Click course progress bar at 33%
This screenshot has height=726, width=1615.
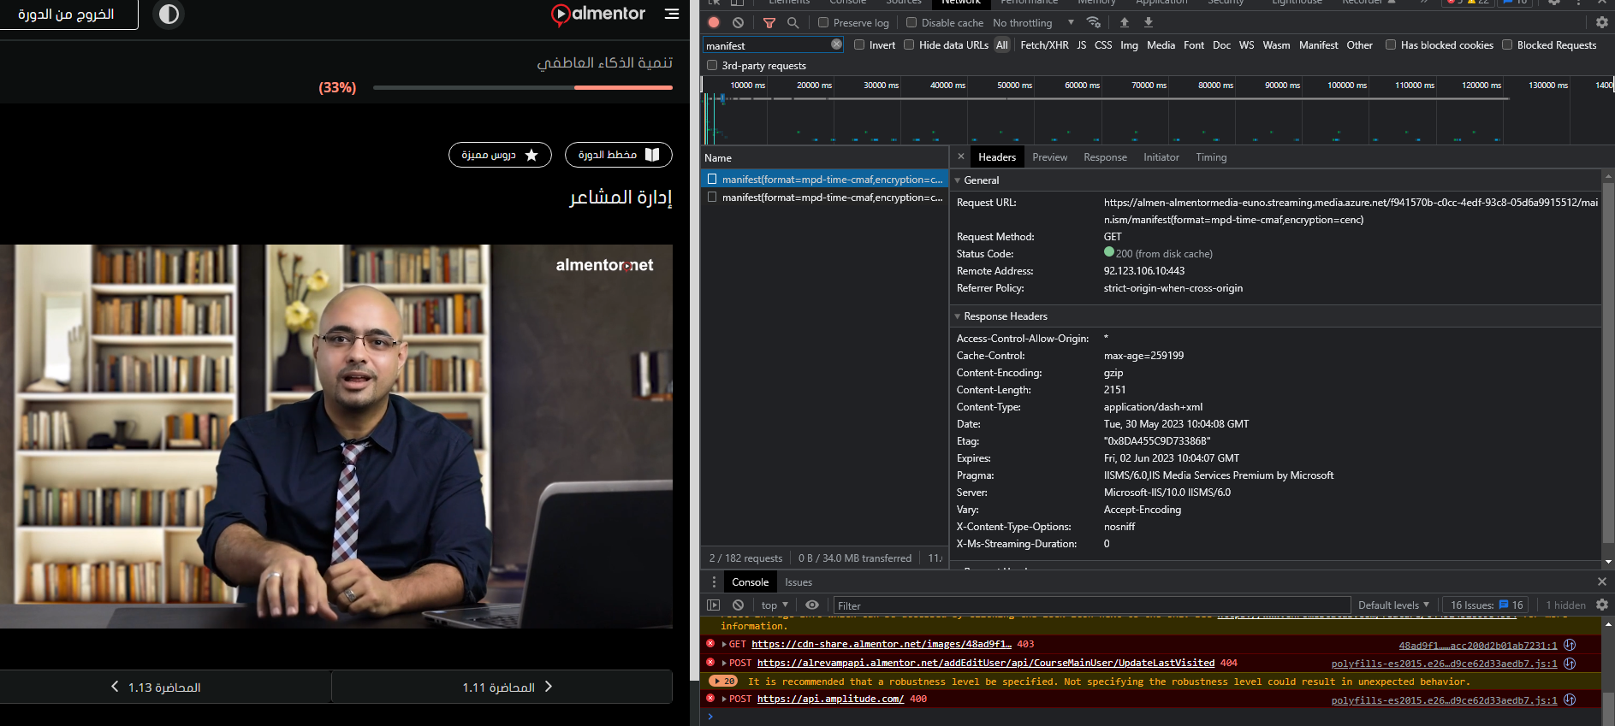click(x=523, y=87)
